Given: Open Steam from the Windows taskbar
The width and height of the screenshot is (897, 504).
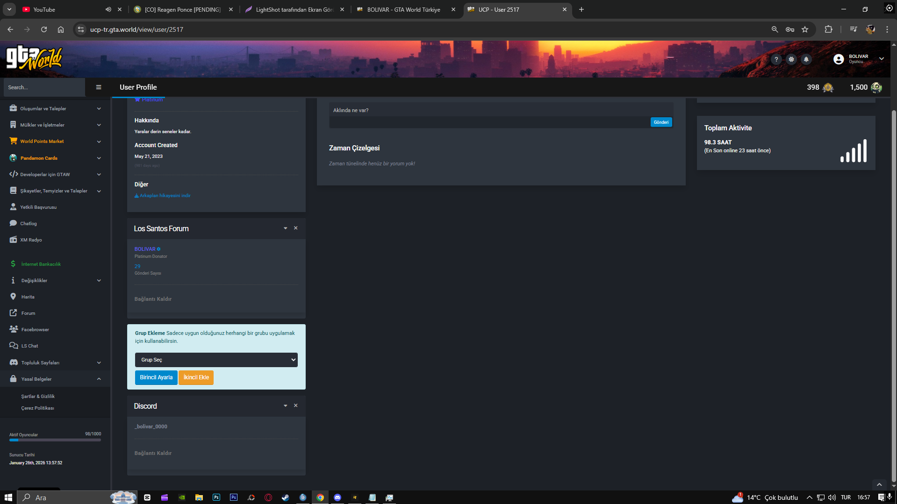Looking at the screenshot, I should coord(285,497).
